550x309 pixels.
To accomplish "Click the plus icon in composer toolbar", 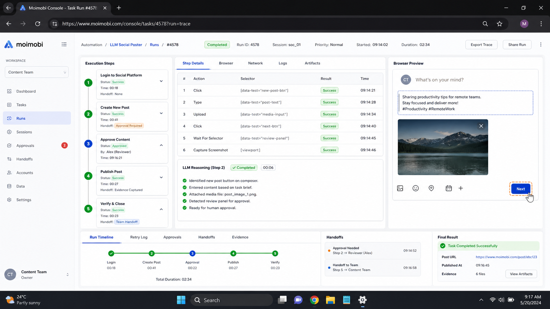I will (x=461, y=188).
